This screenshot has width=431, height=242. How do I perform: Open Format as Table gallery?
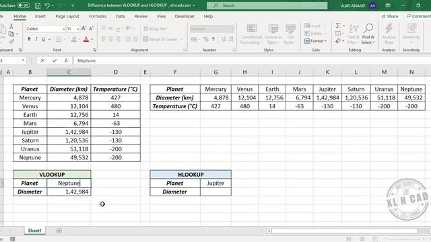tap(273, 34)
